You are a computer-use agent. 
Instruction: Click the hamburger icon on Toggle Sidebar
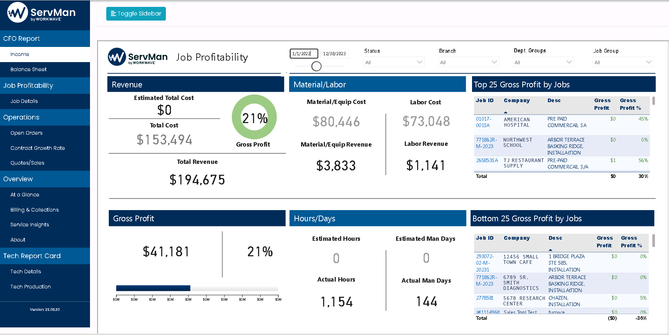113,14
